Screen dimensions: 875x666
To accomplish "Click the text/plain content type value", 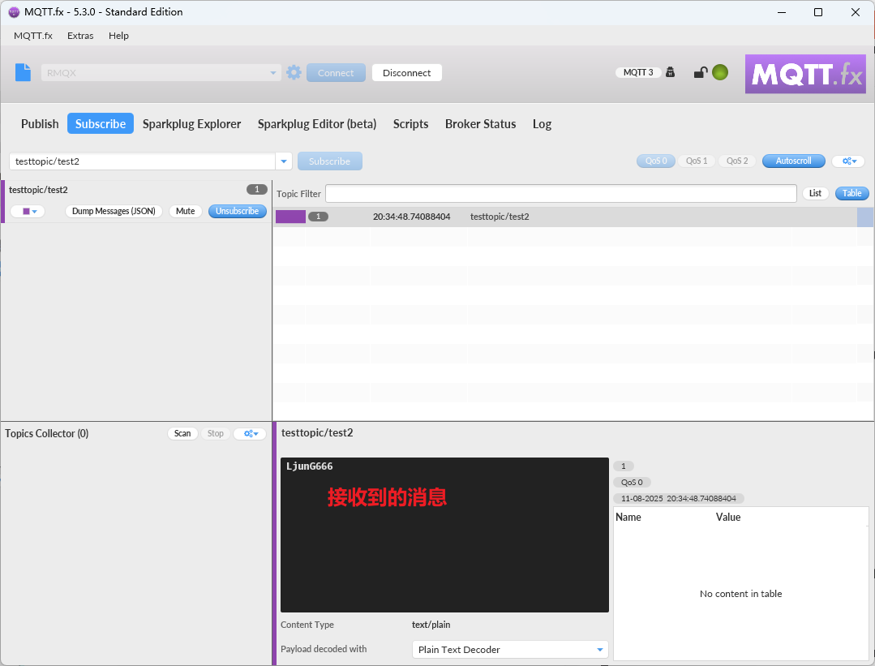I will coord(431,625).
